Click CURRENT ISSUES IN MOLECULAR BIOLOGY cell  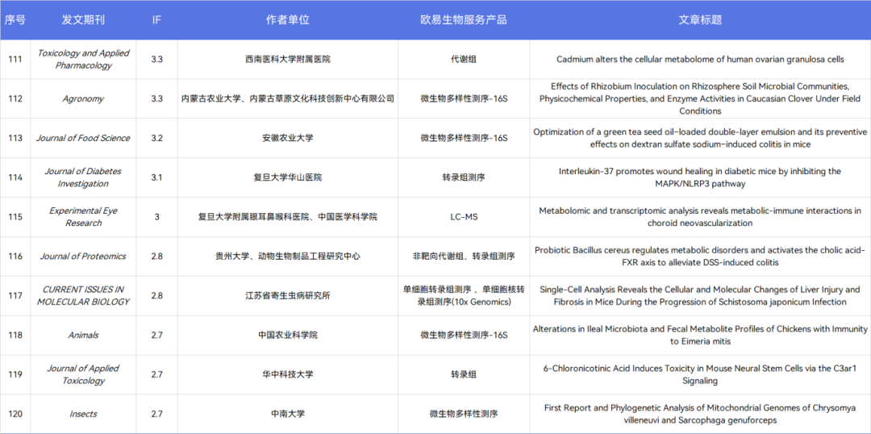point(83,296)
